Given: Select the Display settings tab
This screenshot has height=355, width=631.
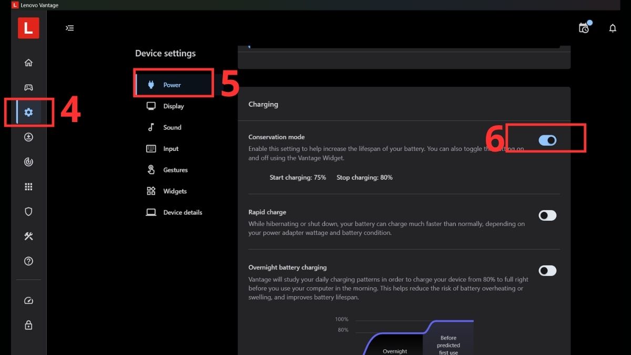Looking at the screenshot, I should 175,106.
